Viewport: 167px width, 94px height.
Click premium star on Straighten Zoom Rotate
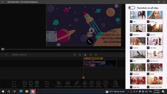(x=161, y=78)
